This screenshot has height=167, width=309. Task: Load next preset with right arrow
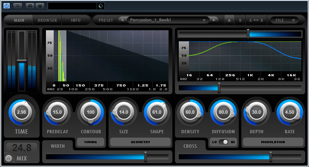click(x=214, y=20)
